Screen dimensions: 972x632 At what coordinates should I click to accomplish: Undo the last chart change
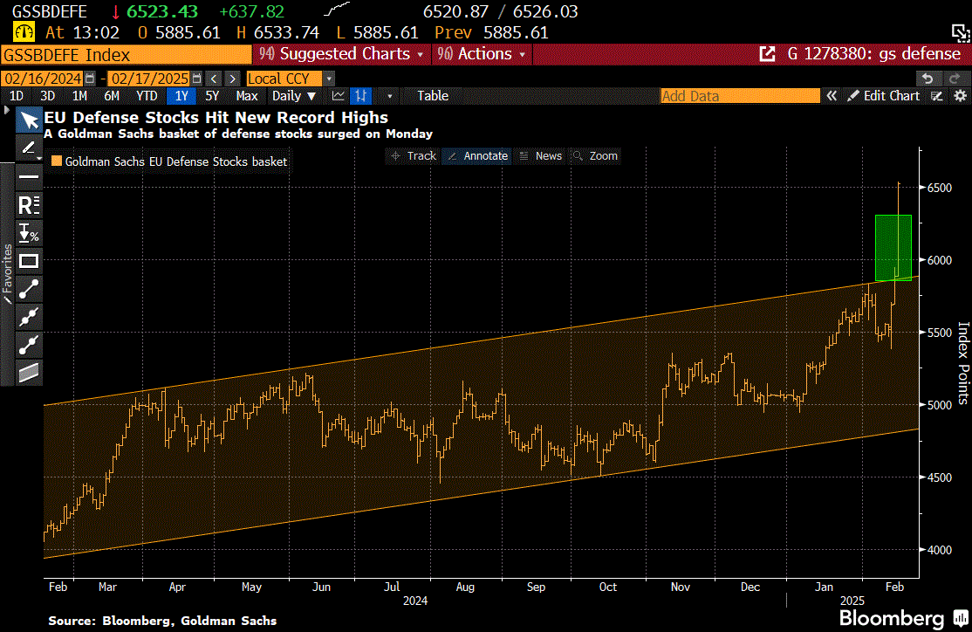[x=928, y=79]
